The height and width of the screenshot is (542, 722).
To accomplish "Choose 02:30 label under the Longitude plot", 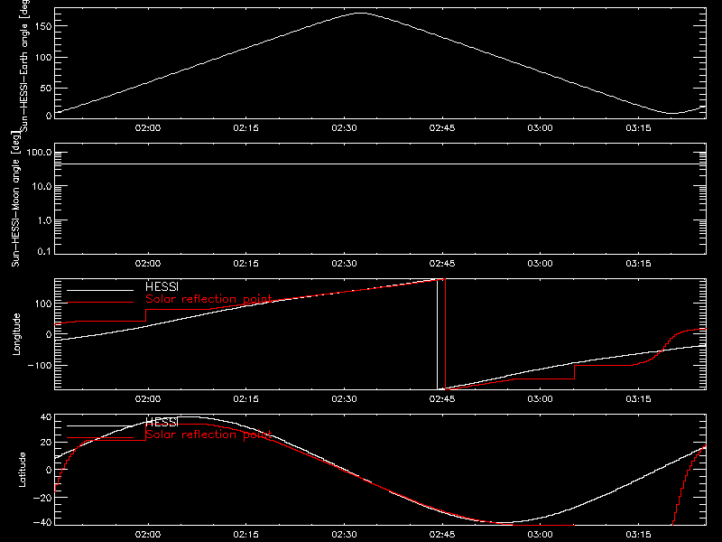I will (x=344, y=399).
